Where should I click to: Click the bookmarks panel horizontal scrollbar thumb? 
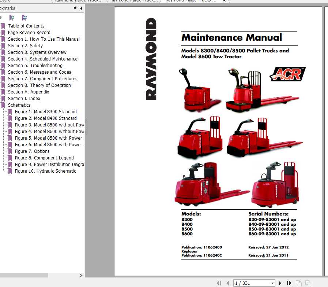point(24,275)
